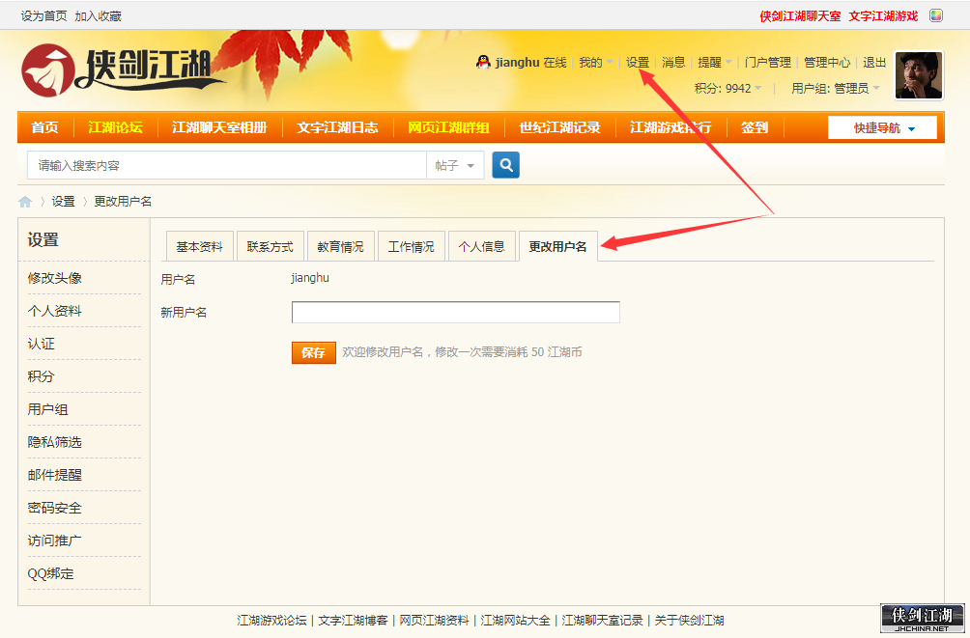Switch to the 教育情况 tab
Screen dimensions: 970x638
pyautogui.click(x=340, y=247)
